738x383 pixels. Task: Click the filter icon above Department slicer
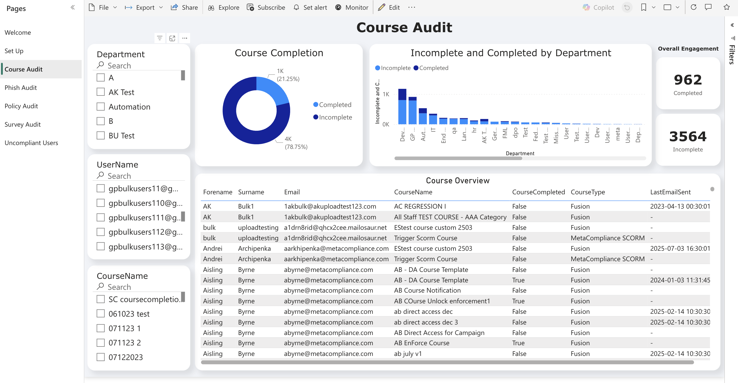pos(159,38)
